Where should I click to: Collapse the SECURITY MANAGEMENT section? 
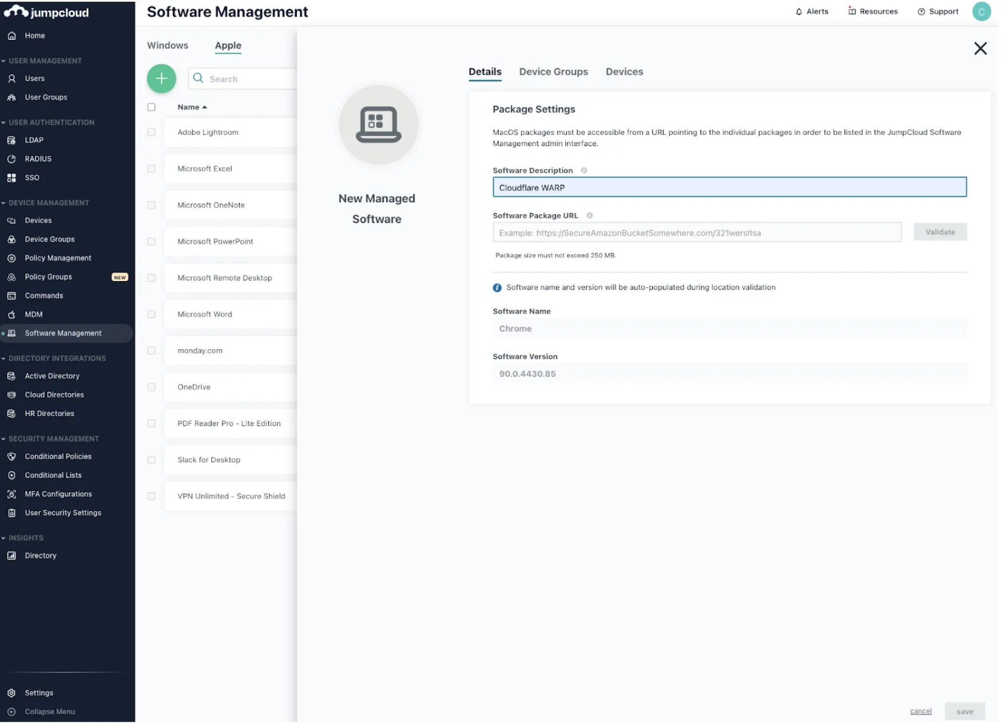[x=3, y=439]
